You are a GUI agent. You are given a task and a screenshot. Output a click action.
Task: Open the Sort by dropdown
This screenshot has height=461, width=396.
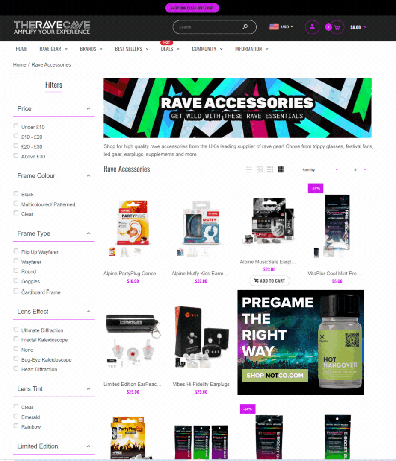click(320, 170)
